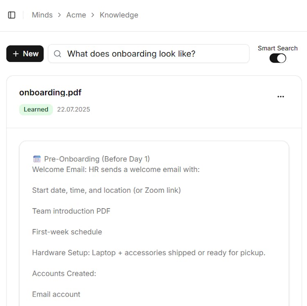
Task: Open the onboarding.pdf three-dot options menu
Action: coord(280,97)
